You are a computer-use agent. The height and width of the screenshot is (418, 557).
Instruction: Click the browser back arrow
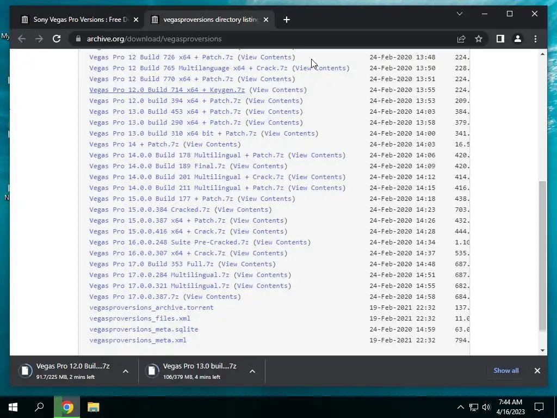(x=22, y=39)
